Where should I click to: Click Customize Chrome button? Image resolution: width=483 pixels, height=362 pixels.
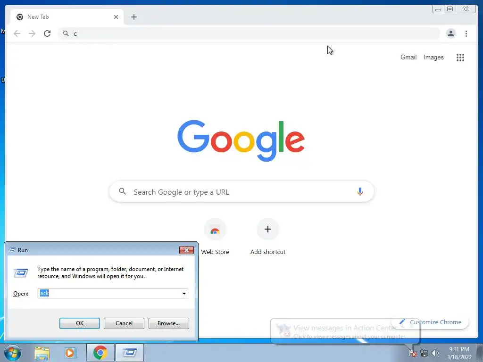(x=430, y=322)
